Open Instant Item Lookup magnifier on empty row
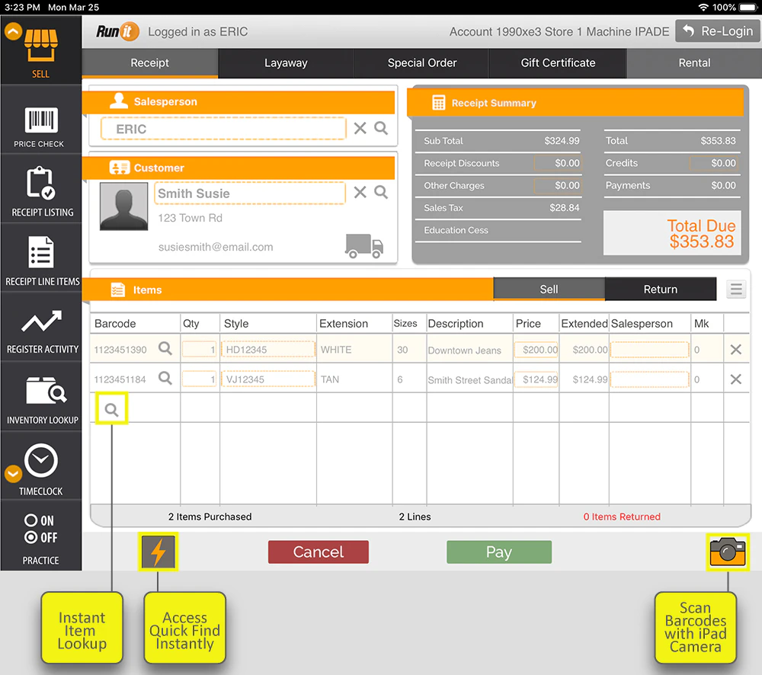Image resolution: width=762 pixels, height=675 pixels. 111,408
